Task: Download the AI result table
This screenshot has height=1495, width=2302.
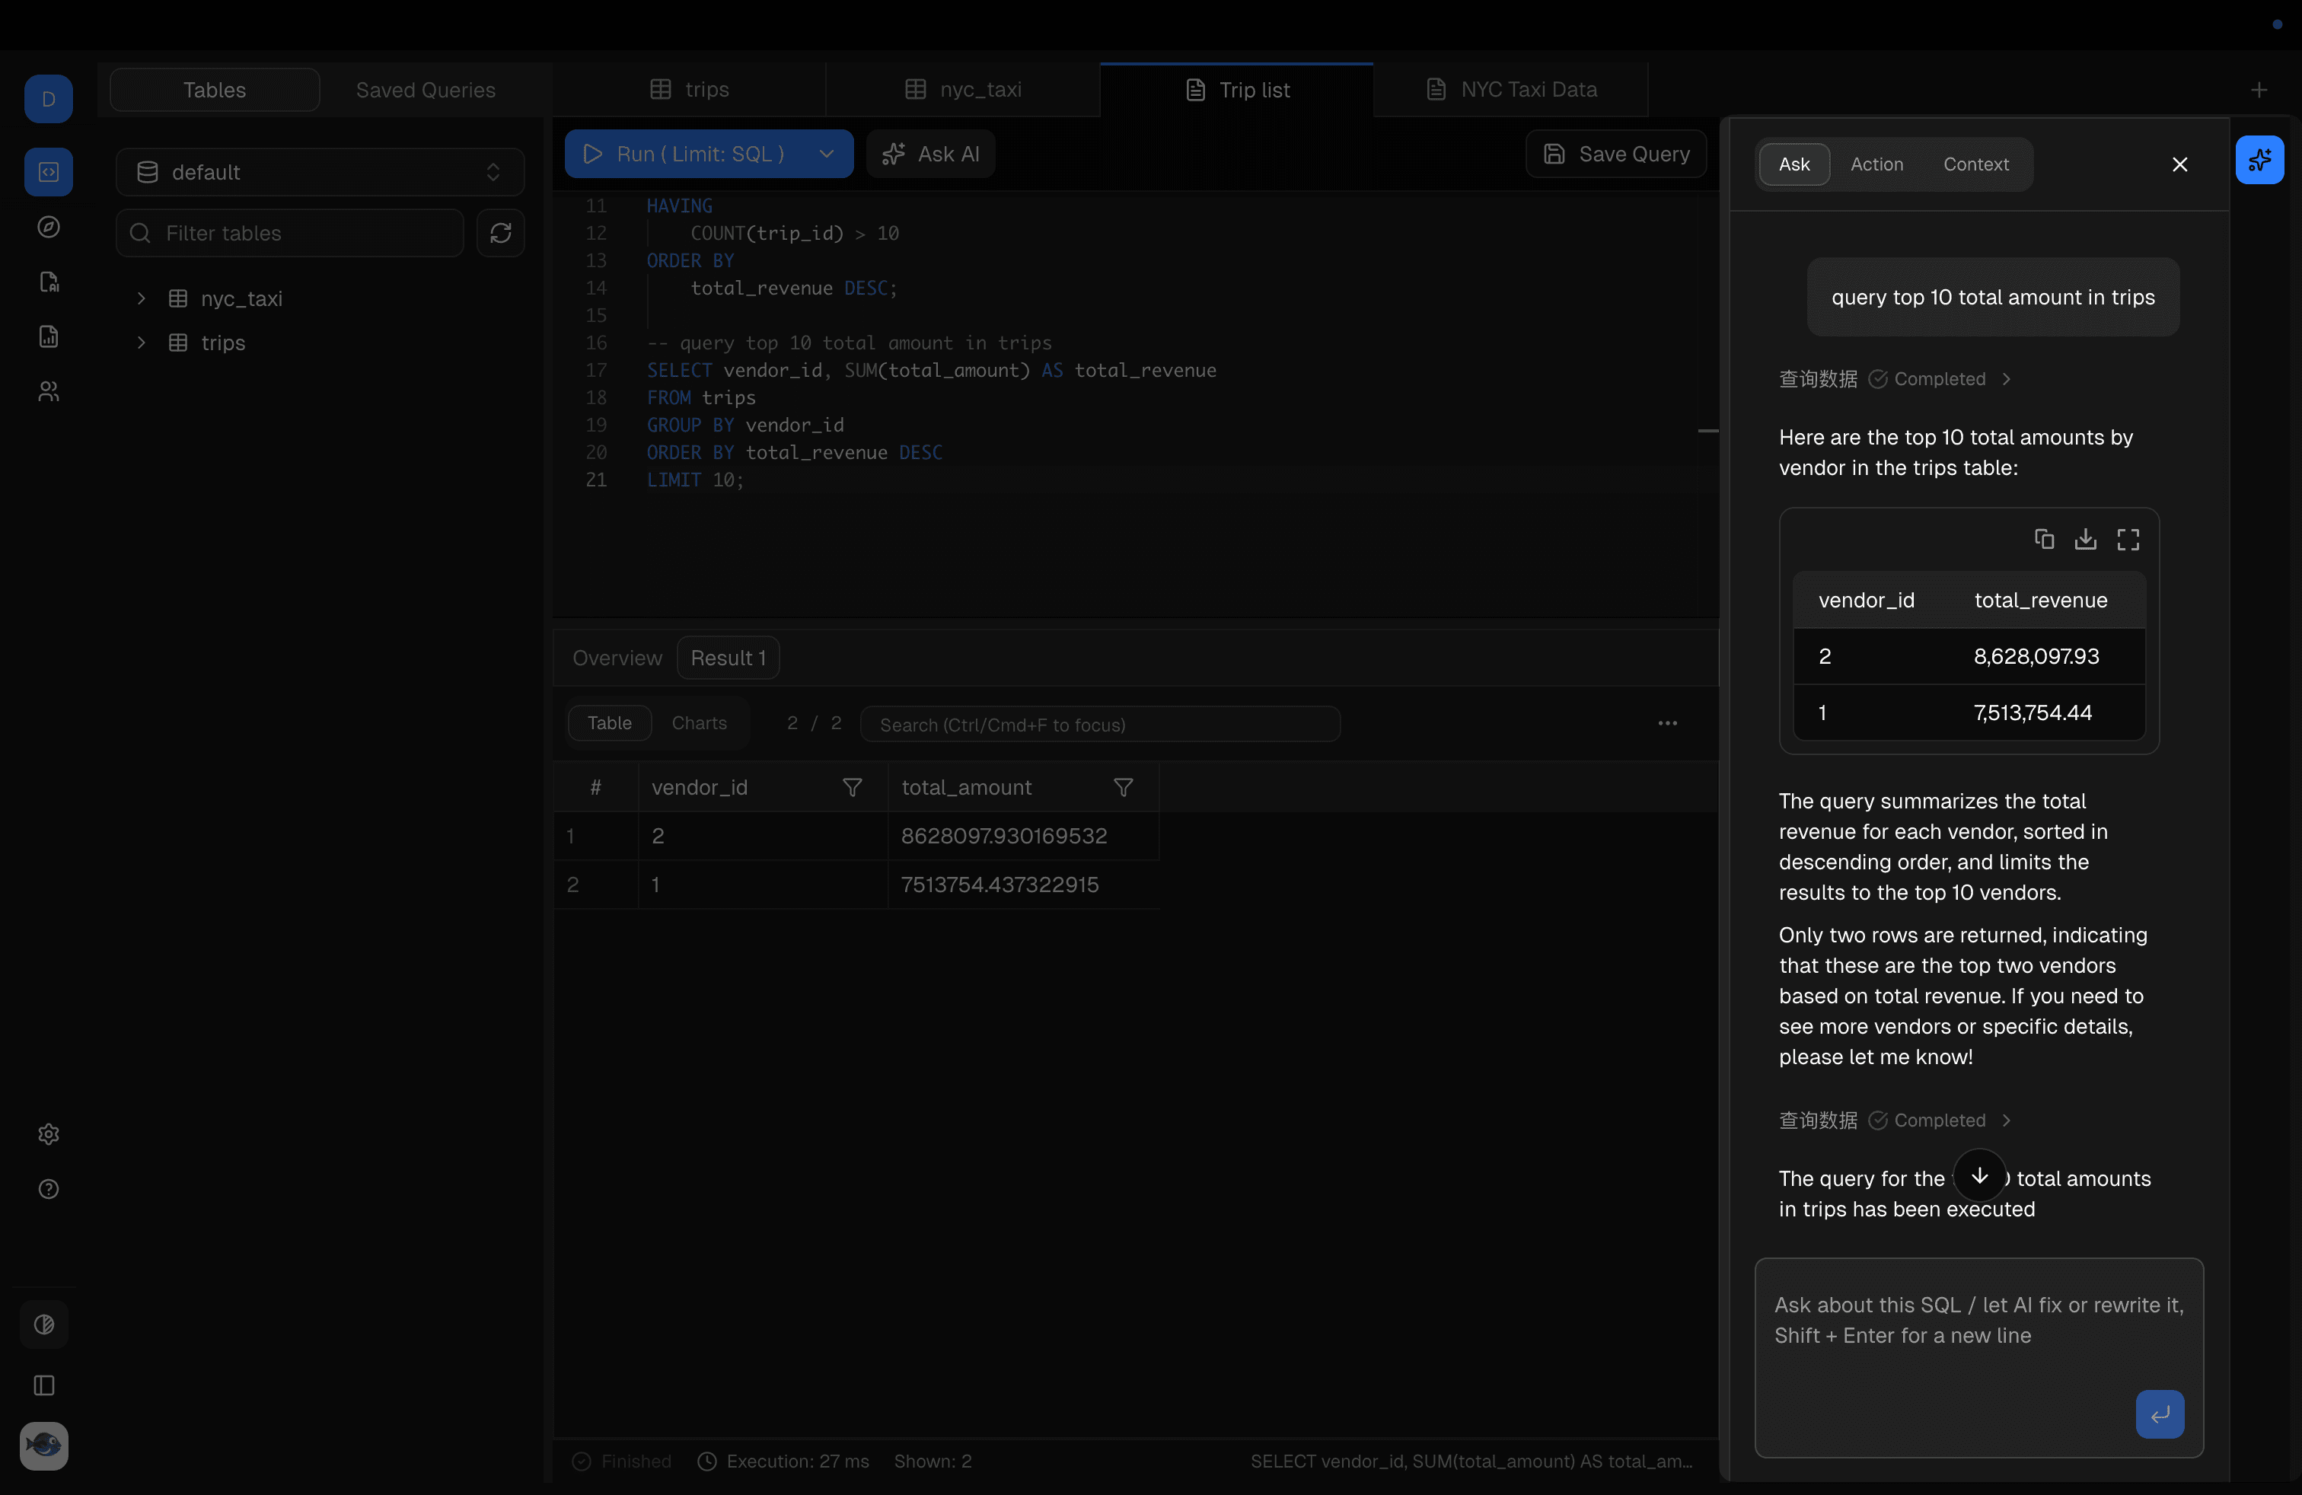Action: pos(2087,540)
